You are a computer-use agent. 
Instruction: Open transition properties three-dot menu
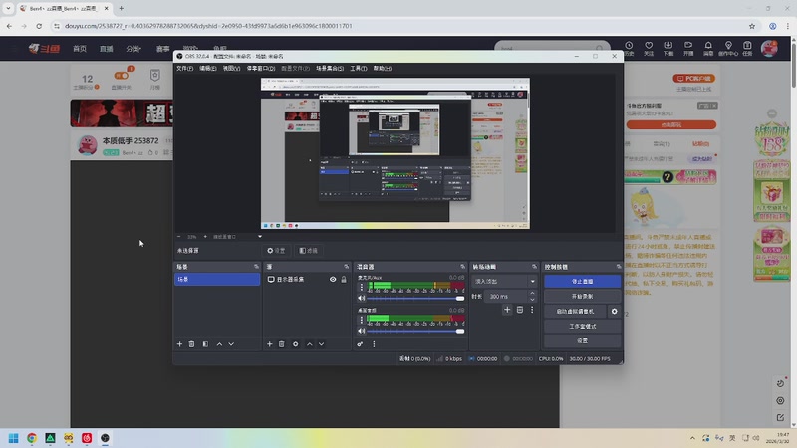click(x=532, y=310)
